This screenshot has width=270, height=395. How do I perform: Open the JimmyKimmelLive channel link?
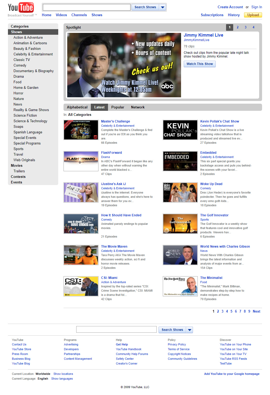pyautogui.click(x=196, y=40)
